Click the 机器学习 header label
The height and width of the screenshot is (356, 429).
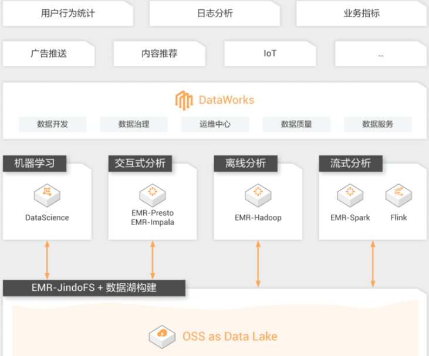35,164
